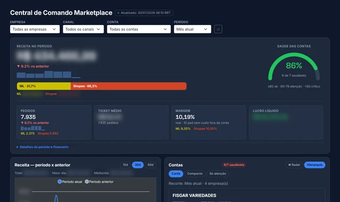
Task: Open the Canal dropdown 'Todos os canais'
Action: pos(83,29)
